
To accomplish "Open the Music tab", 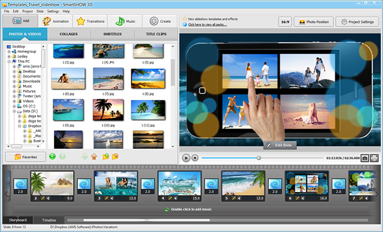I will (125, 21).
